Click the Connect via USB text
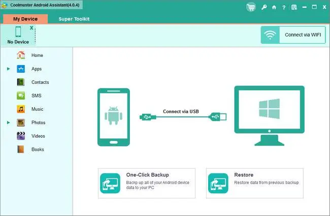Image resolution: width=330 pixels, height=216 pixels. 181,111
